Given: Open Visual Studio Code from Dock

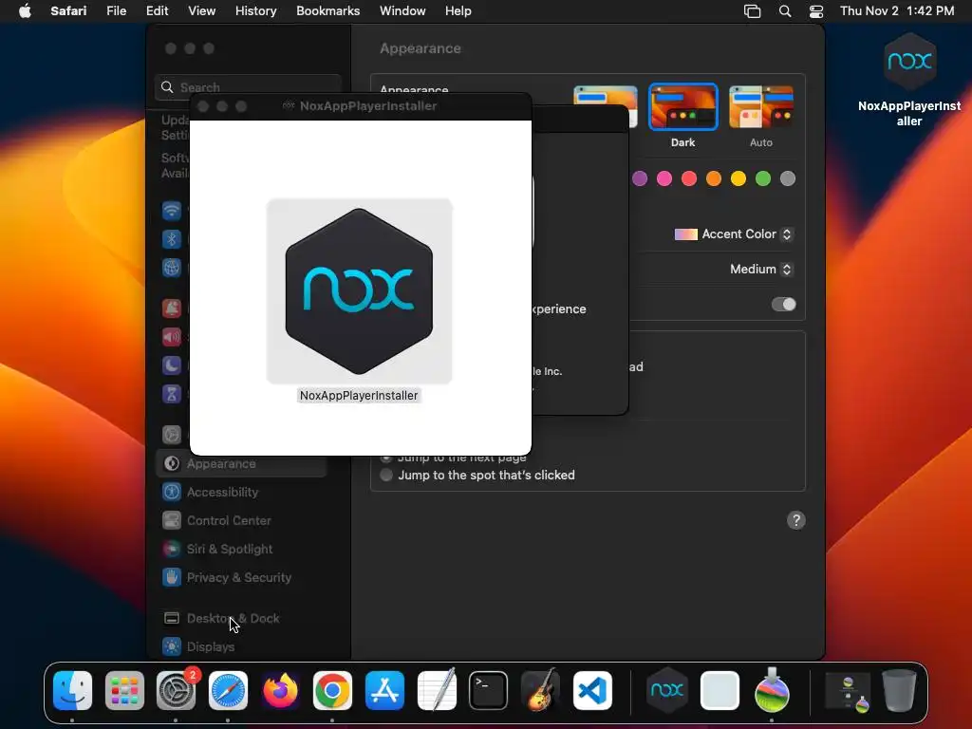Looking at the screenshot, I should [592, 691].
